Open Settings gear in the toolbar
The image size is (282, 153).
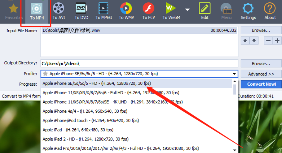pyautogui.click(x=248, y=8)
